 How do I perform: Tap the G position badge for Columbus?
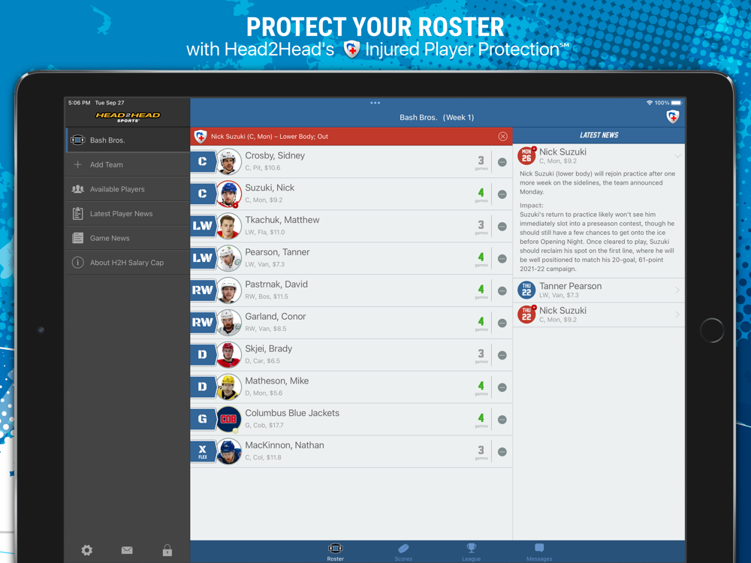(x=203, y=419)
